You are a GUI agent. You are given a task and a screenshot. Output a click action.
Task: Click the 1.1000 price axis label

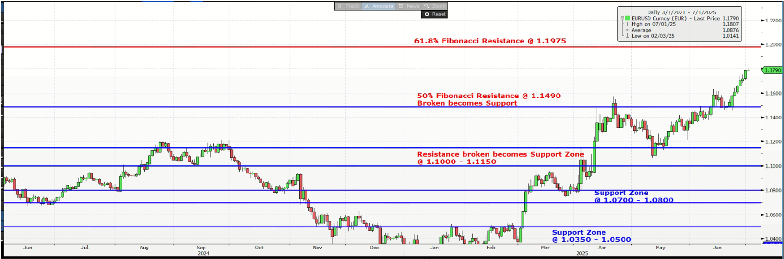coord(773,166)
